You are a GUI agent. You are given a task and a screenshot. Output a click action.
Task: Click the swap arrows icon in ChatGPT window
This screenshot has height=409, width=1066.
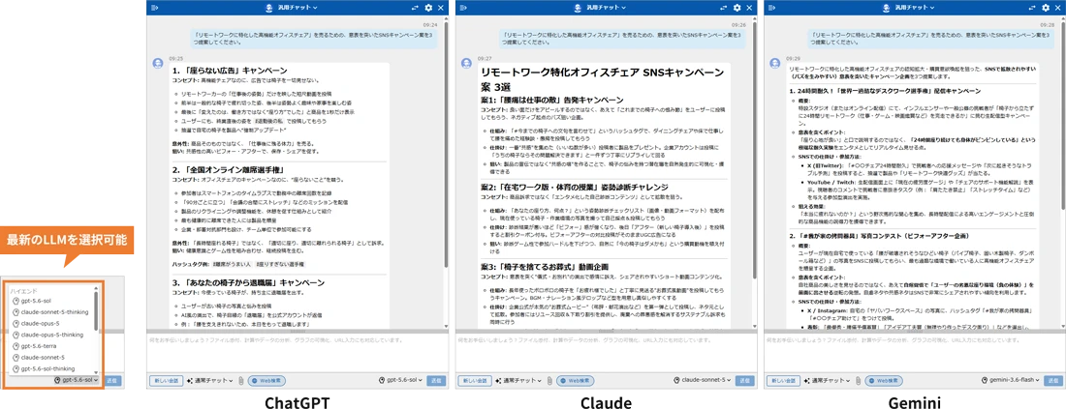click(416, 8)
